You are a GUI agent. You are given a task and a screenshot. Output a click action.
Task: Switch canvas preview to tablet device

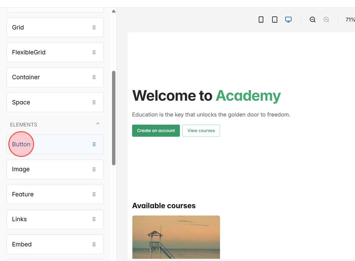click(274, 19)
